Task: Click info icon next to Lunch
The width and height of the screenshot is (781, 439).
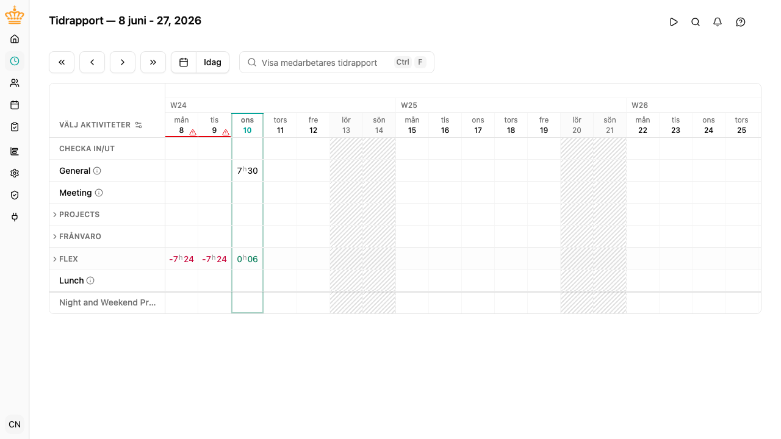Action: (x=90, y=280)
